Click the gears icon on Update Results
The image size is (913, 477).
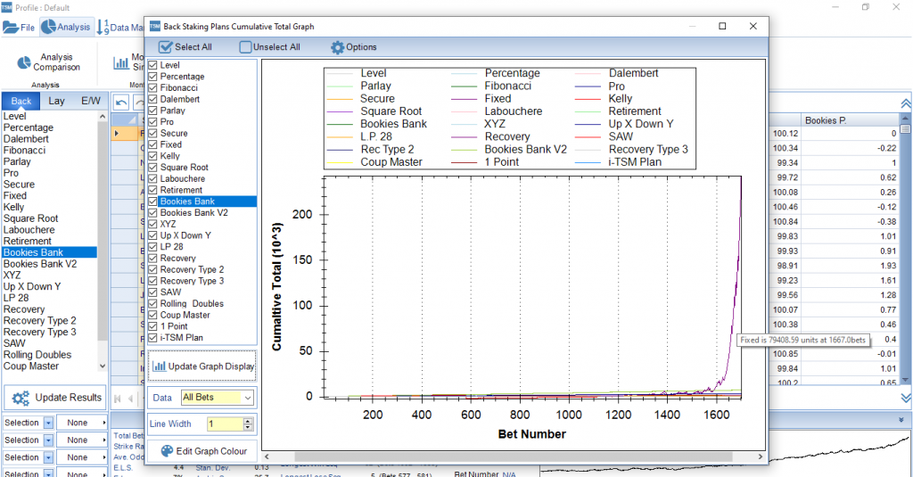(x=21, y=398)
